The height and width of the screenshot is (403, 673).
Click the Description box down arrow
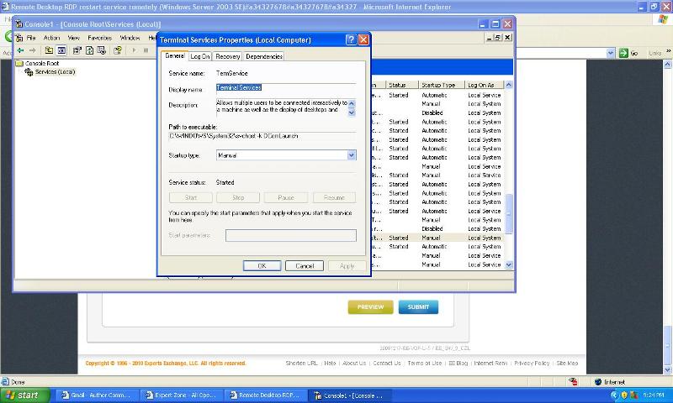[352, 113]
